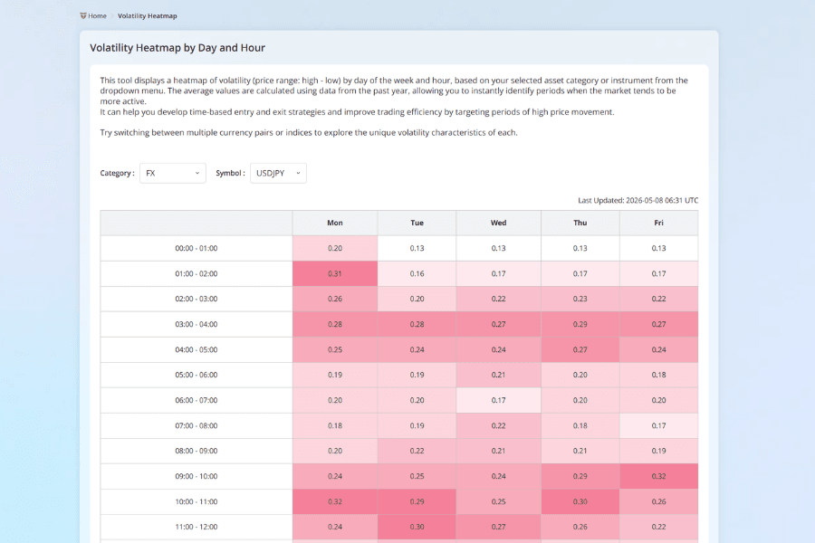This screenshot has height=543, width=815.
Task: Click the Wed column header
Action: [x=498, y=223]
